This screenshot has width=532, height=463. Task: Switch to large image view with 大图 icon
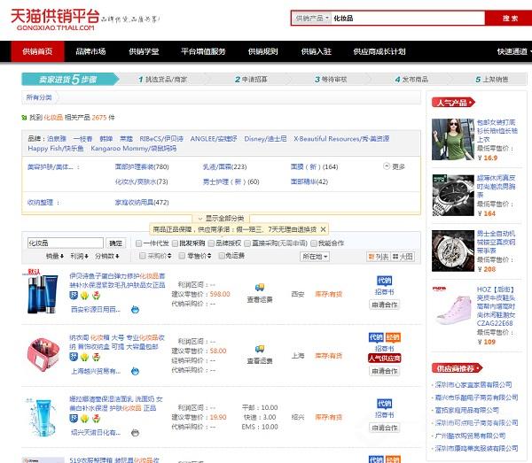click(x=403, y=257)
